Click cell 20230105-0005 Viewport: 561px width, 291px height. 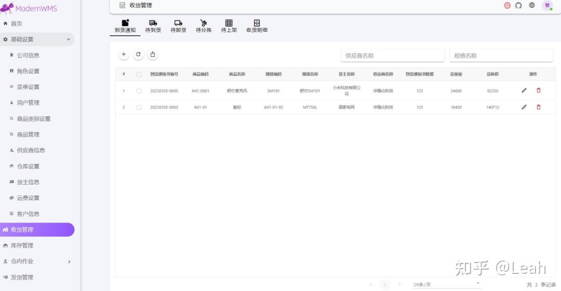[164, 91]
